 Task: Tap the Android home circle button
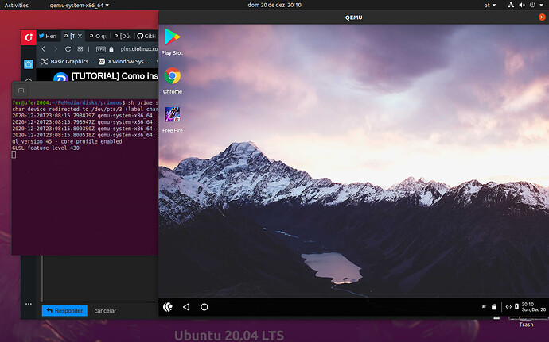[x=204, y=307]
